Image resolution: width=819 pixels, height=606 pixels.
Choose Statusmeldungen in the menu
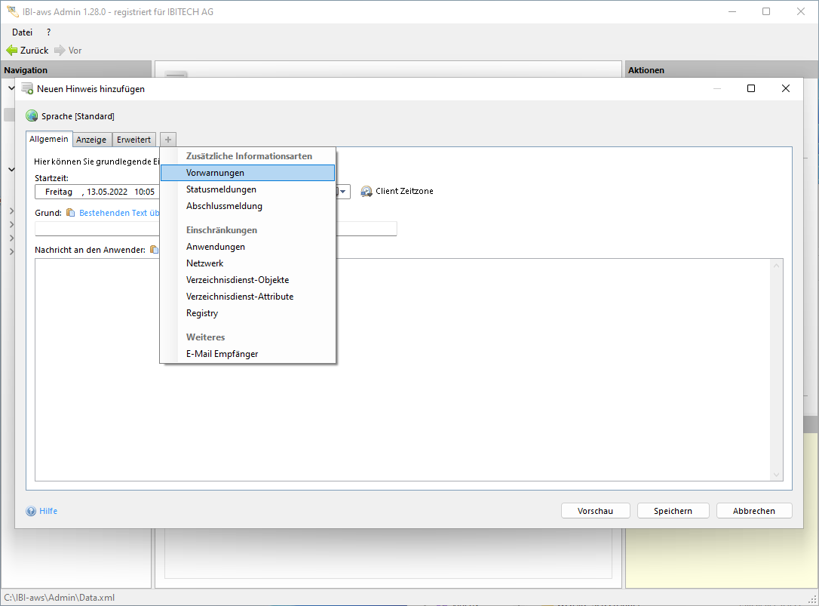[221, 189]
